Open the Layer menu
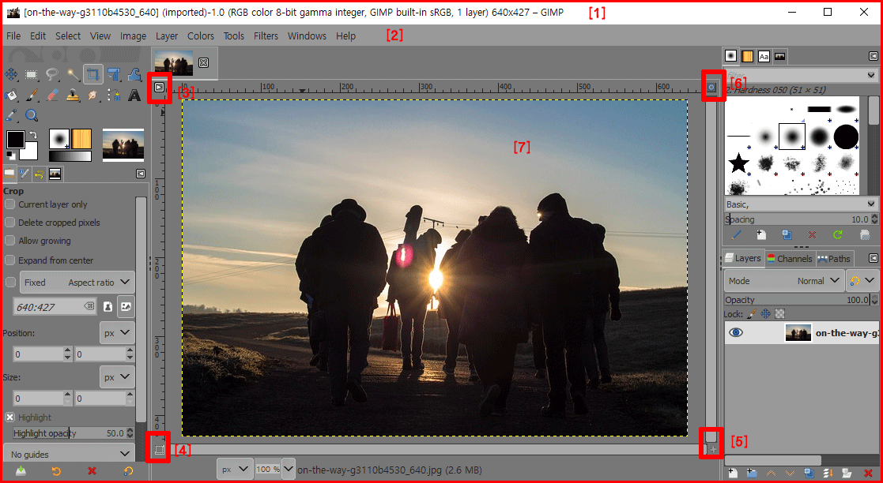The height and width of the screenshot is (483, 883). 167,36
